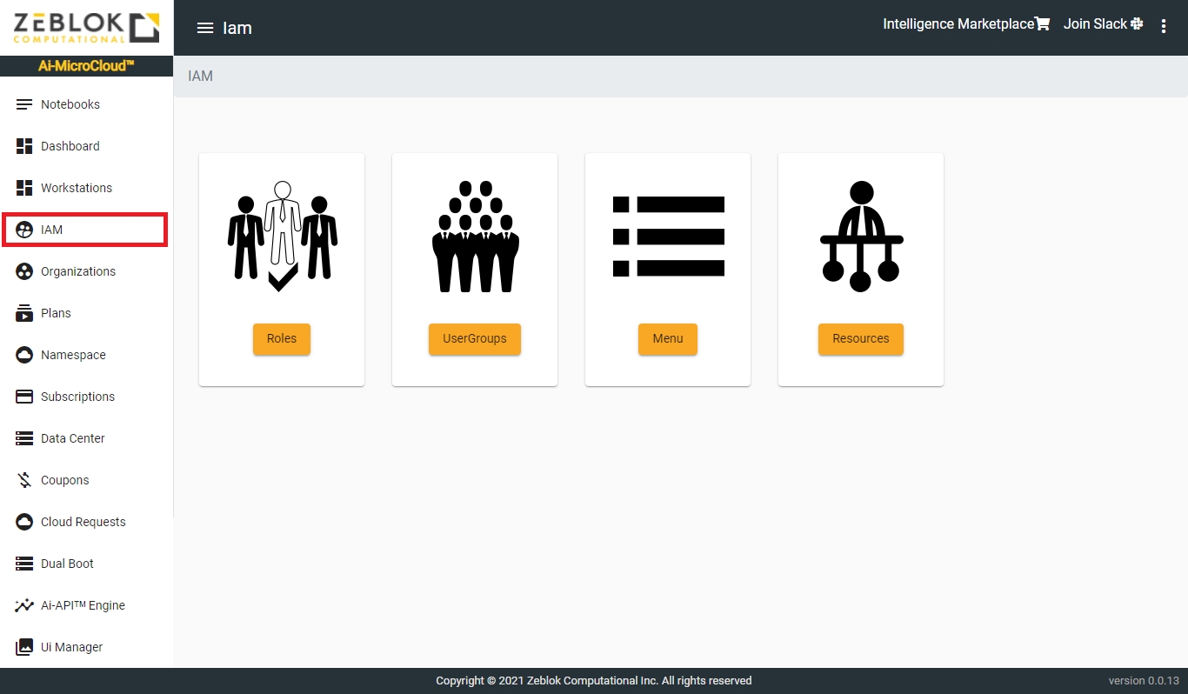
Task: Click the Resources hierarchy illustration
Action: click(861, 236)
